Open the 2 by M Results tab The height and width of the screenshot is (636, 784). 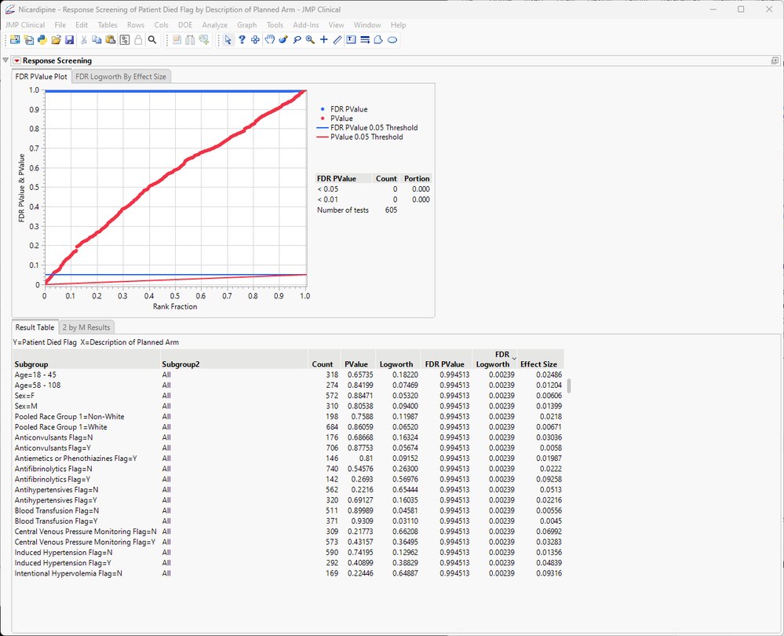[86, 327]
